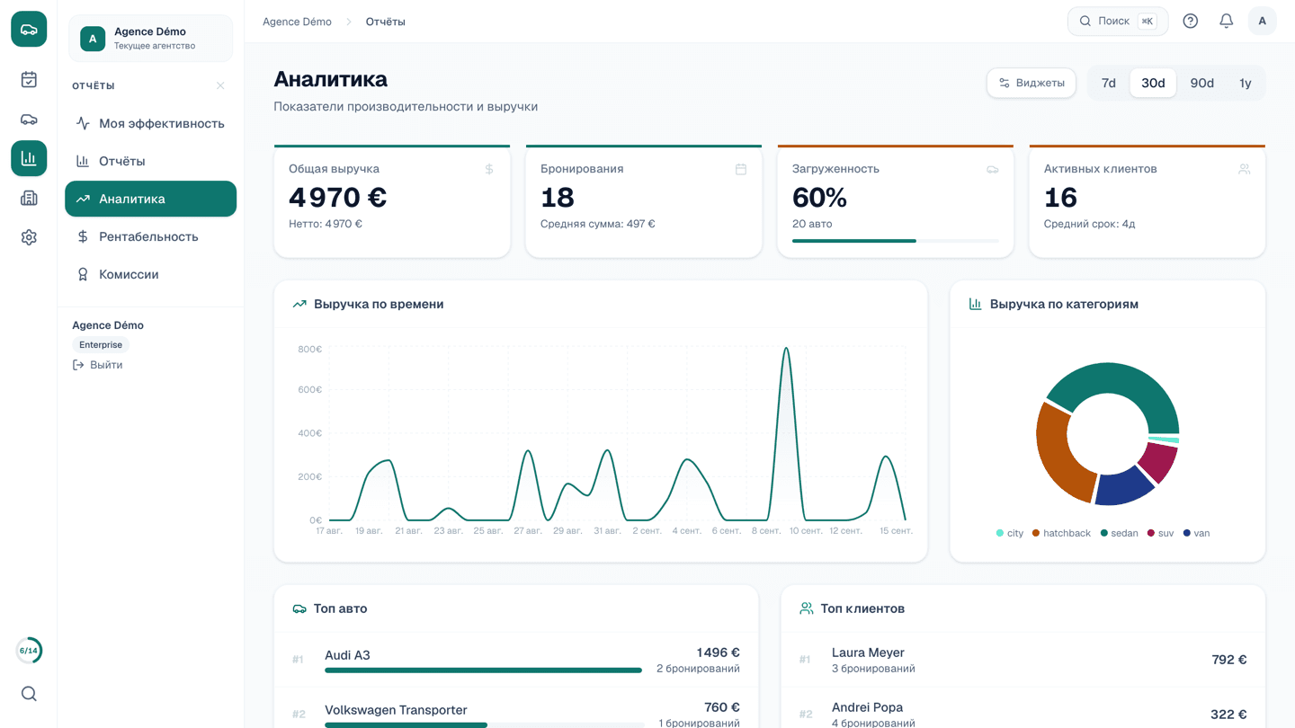1295x728 pixels.
Task: Click Agence Démo breadcrumb link
Action: click(297, 22)
